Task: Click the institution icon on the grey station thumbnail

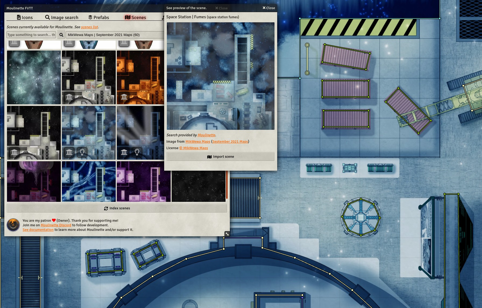Action: point(14,152)
